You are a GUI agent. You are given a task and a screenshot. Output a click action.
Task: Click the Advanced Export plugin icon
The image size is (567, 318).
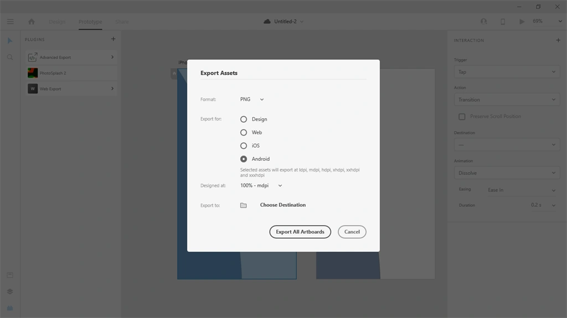[x=33, y=57]
